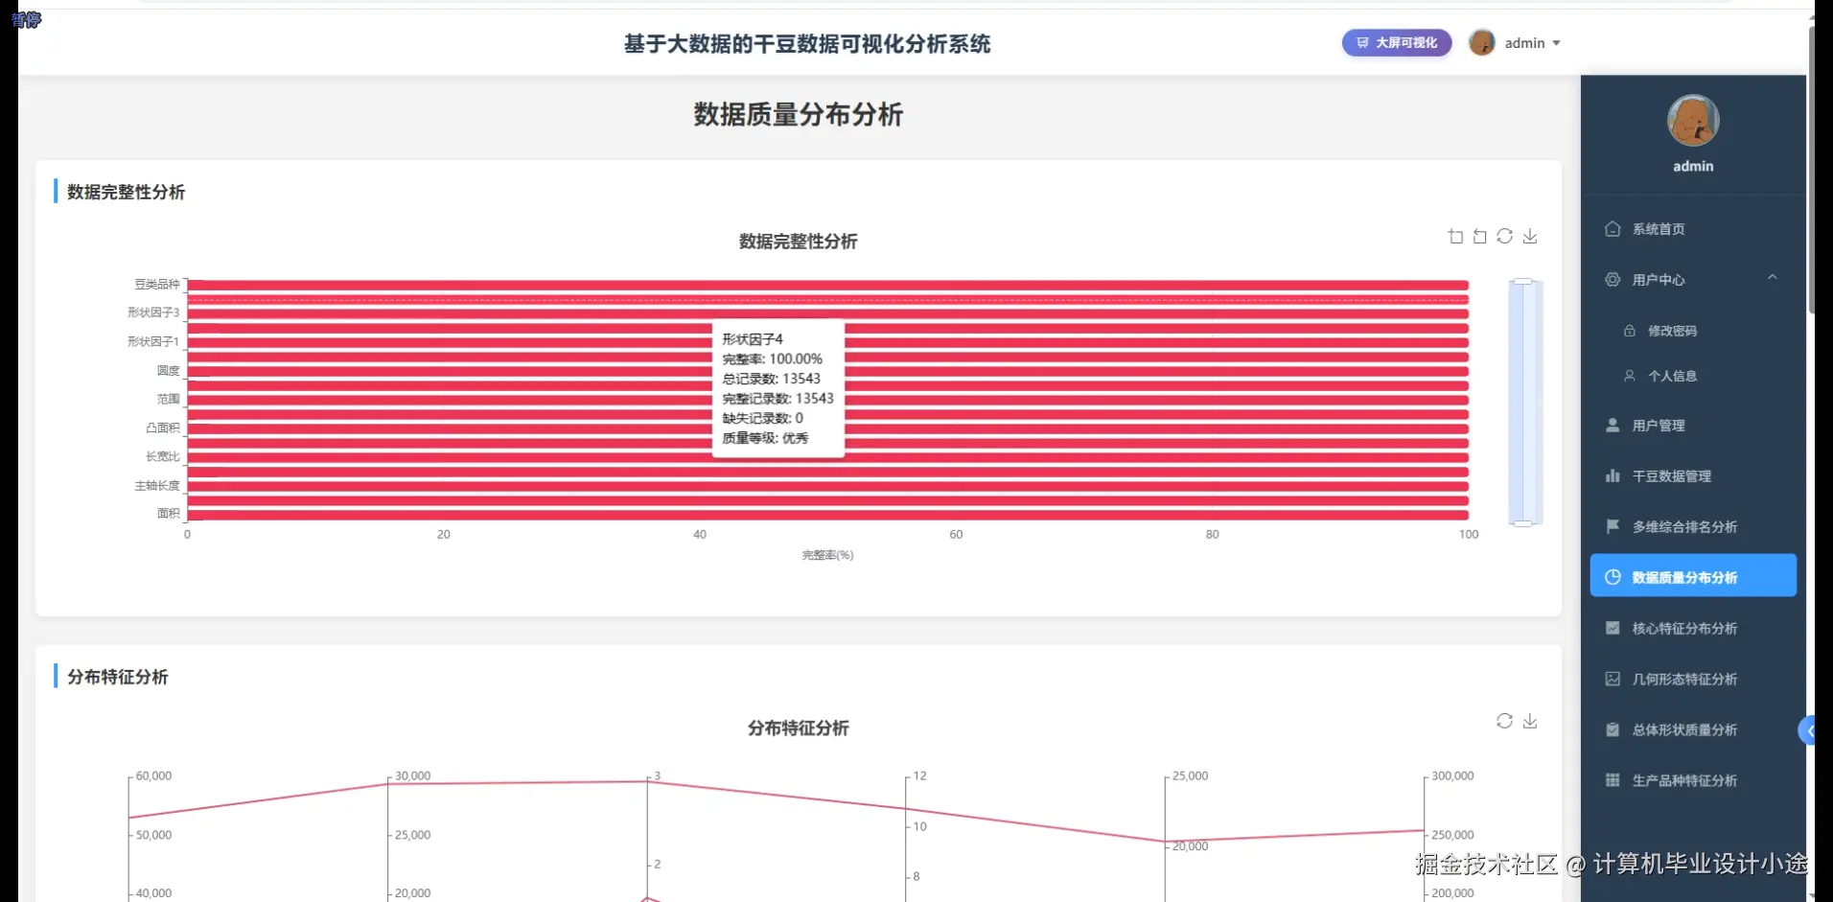
Task: Expand the admin account dropdown in the header
Action: tap(1533, 43)
